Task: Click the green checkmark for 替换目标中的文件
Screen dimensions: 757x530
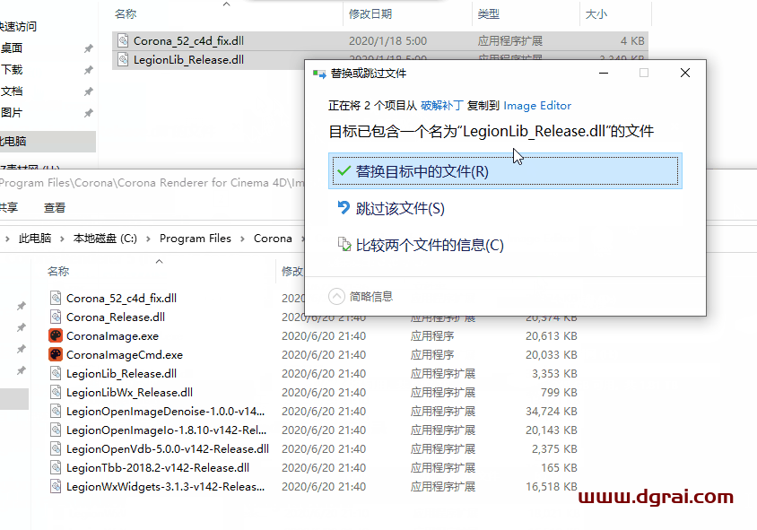Action: point(343,170)
